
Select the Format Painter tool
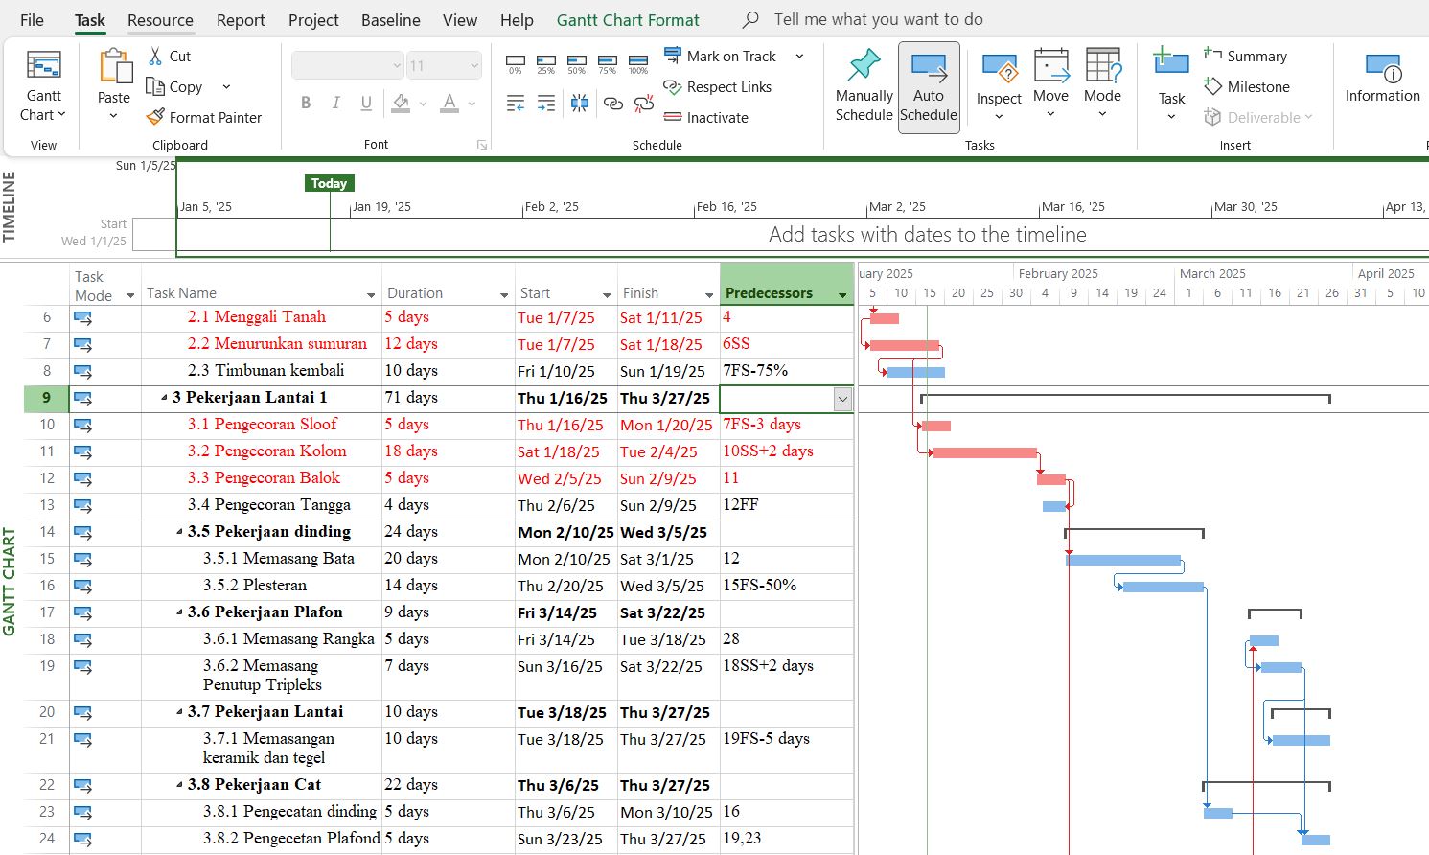[x=204, y=117]
